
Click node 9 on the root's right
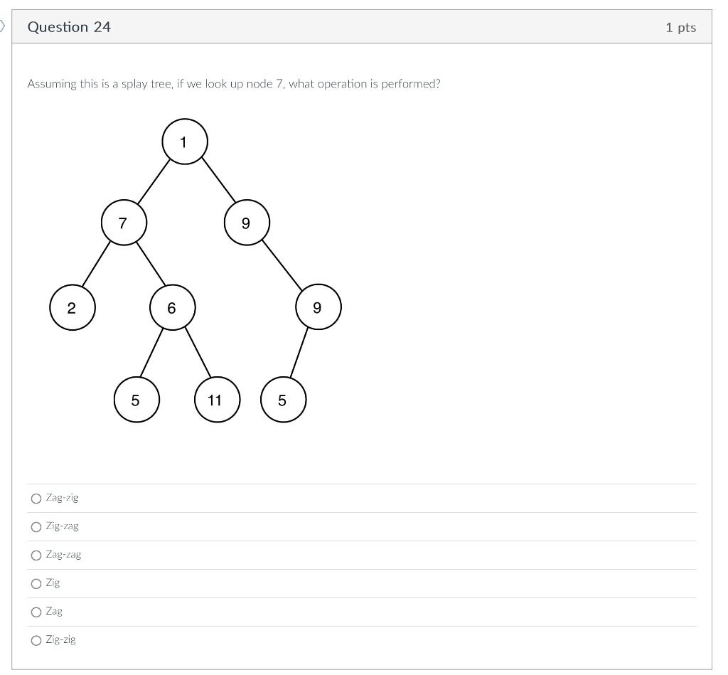[247, 222]
